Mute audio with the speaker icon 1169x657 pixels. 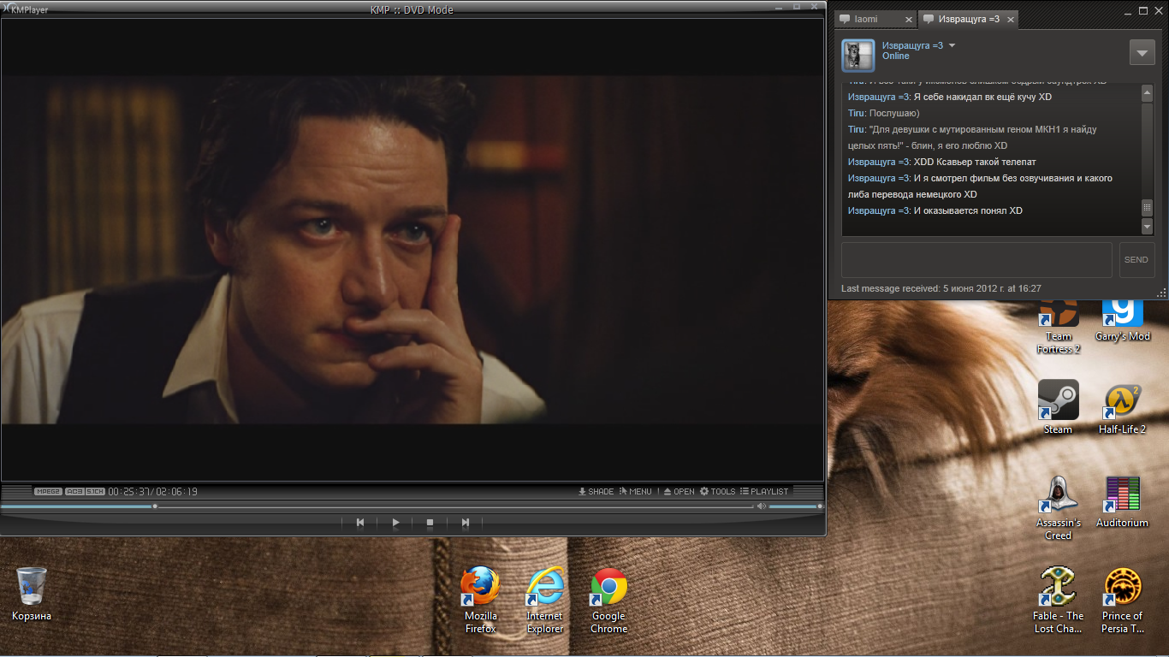click(761, 506)
